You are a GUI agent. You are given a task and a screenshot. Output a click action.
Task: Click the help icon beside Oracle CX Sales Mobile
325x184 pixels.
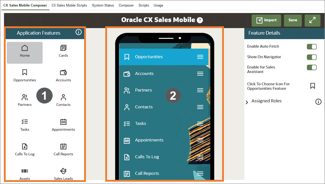(200, 20)
